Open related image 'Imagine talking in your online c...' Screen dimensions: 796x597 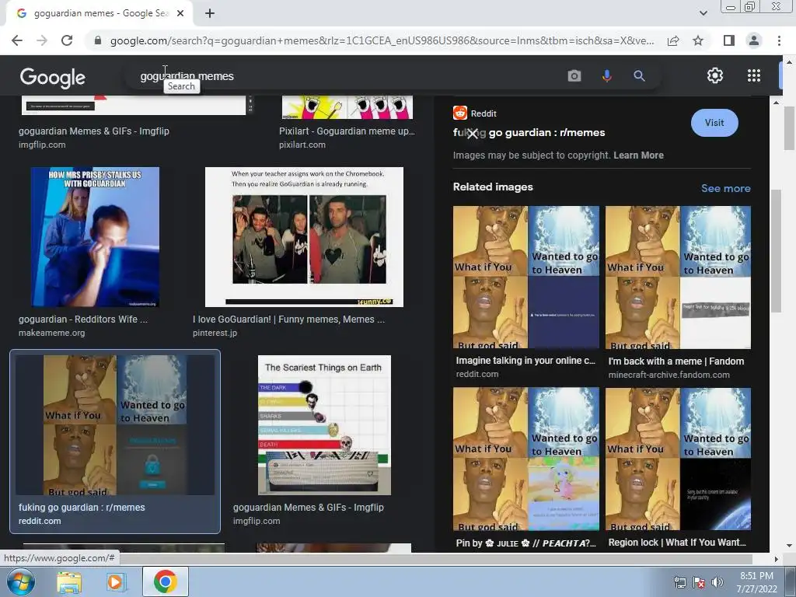(x=526, y=278)
